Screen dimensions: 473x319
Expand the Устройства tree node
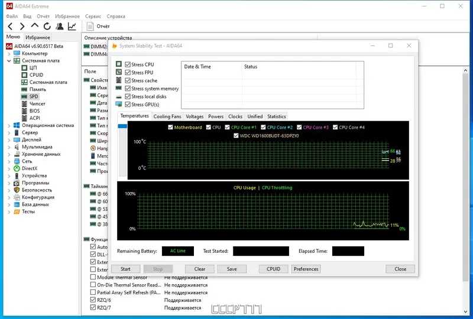click(x=9, y=176)
